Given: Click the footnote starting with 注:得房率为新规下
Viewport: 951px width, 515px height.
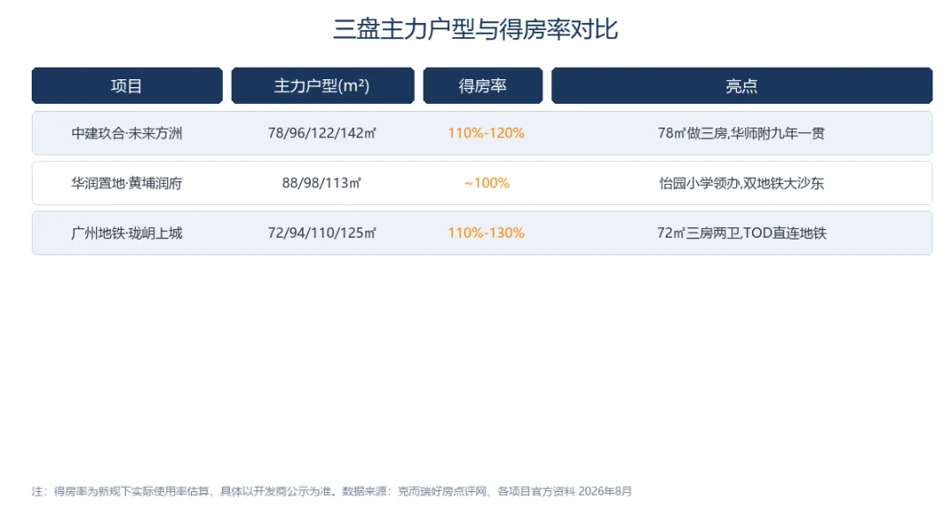Looking at the screenshot, I should [332, 491].
